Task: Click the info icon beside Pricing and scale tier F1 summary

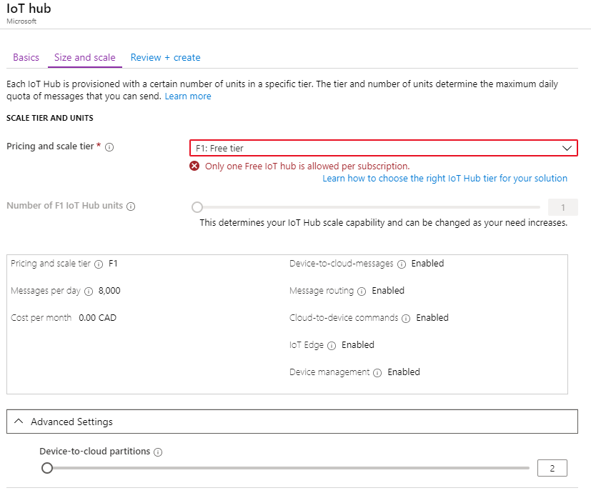Action: click(99, 264)
